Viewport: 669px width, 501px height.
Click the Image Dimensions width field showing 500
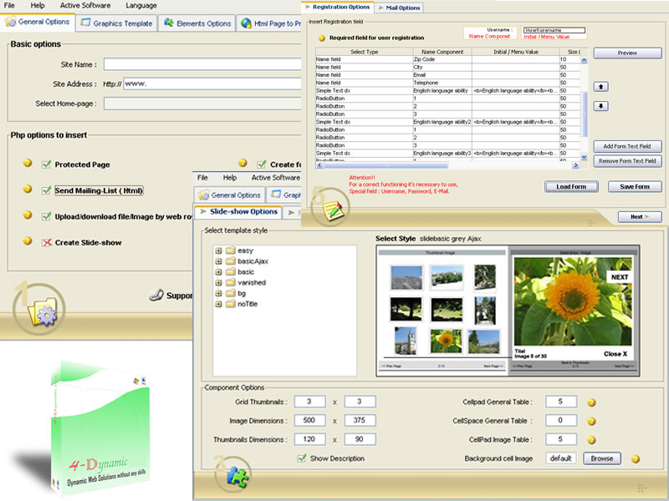pos(309,421)
